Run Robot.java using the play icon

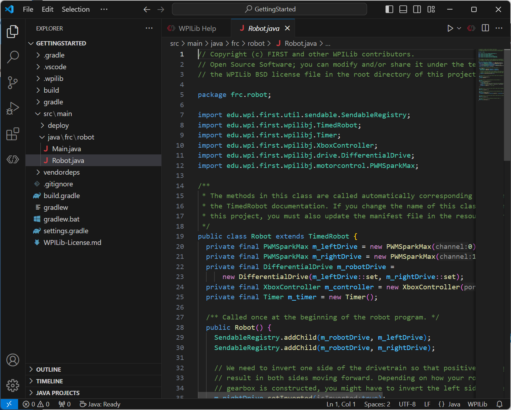pos(450,28)
